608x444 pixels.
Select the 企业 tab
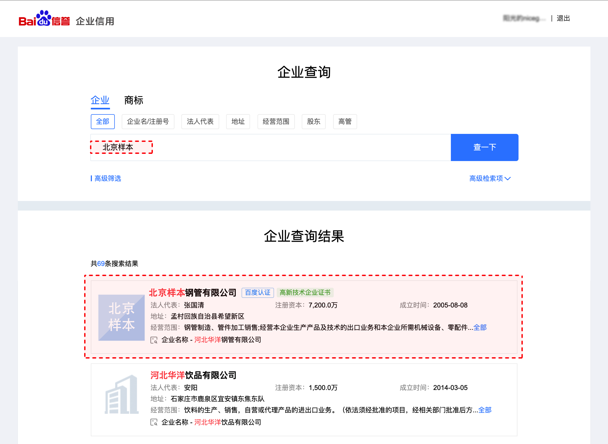pyautogui.click(x=100, y=100)
